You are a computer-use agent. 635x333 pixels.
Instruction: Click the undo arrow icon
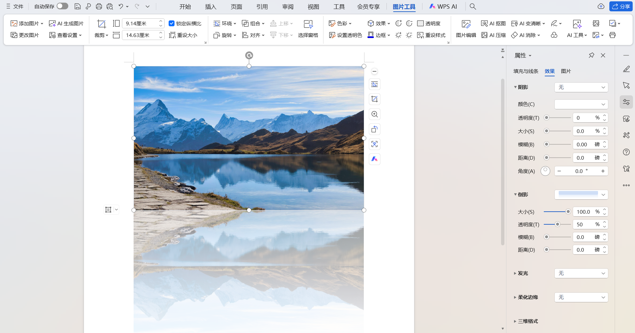pos(121,6)
